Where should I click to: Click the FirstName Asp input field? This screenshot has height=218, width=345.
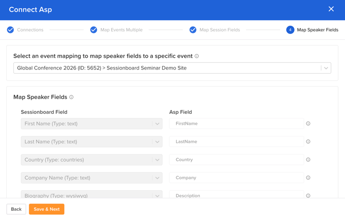pyautogui.click(x=236, y=124)
